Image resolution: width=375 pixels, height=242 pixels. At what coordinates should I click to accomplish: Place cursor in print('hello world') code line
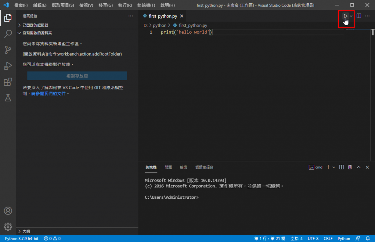click(x=186, y=32)
